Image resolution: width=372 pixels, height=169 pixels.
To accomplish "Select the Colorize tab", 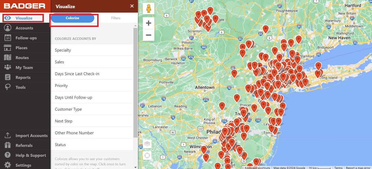I will [72, 18].
